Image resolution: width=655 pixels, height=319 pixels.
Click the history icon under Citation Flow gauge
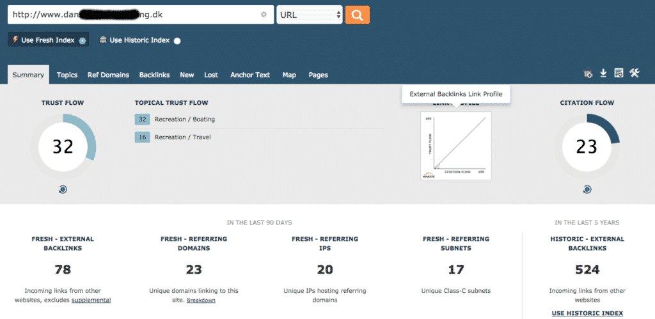(x=587, y=190)
